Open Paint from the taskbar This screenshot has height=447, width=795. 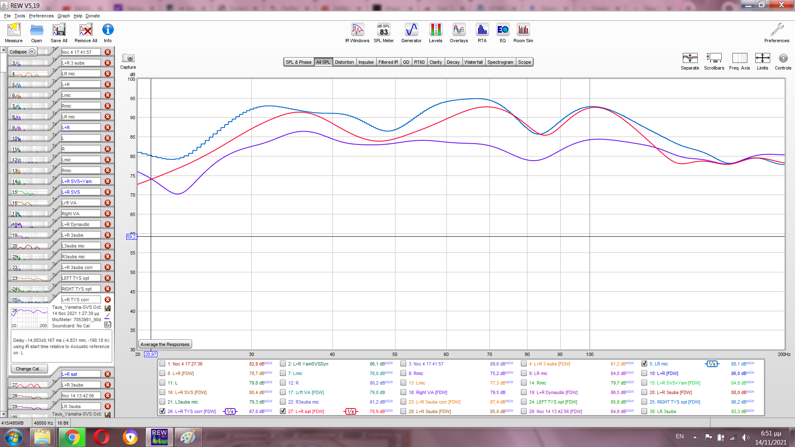click(188, 437)
